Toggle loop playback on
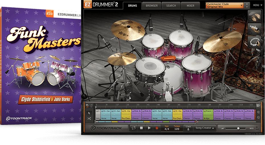265x145 pixels. tap(133, 128)
